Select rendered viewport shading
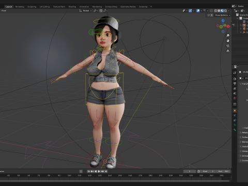248x186 pixels. click(x=225, y=11)
